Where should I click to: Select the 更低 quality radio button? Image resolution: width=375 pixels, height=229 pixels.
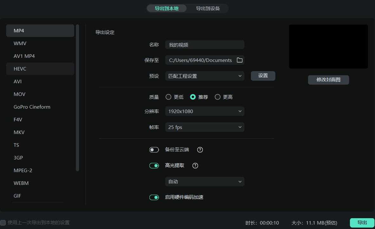[168, 97]
